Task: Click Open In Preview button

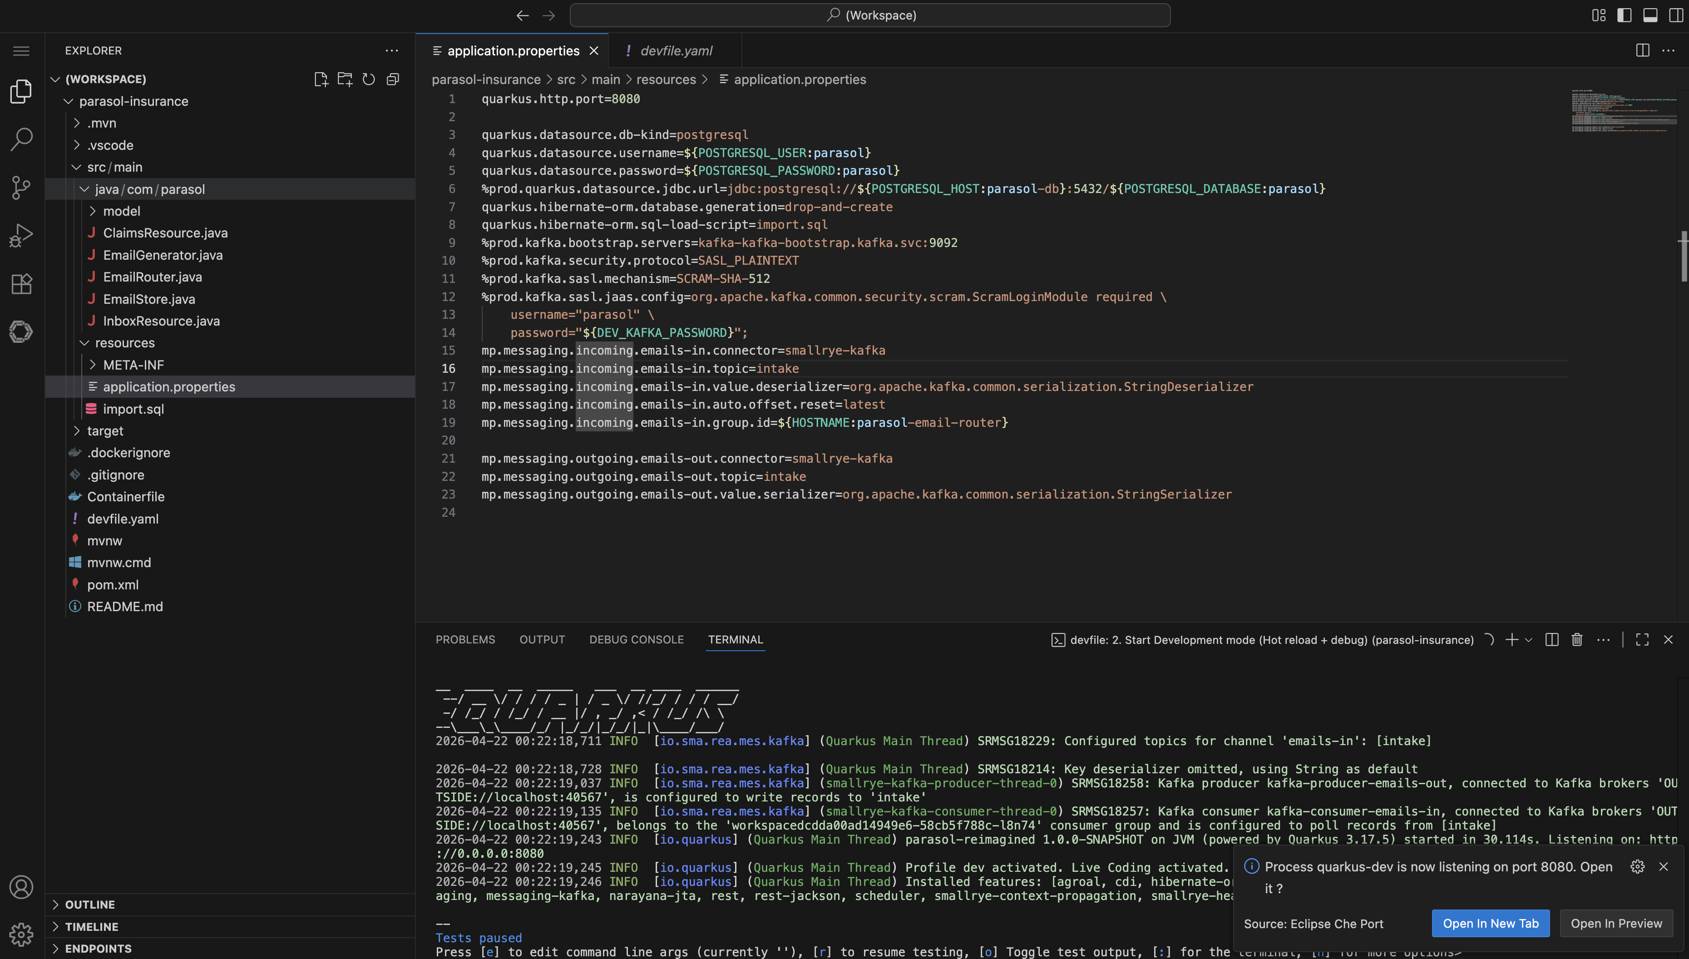Action: click(1616, 924)
